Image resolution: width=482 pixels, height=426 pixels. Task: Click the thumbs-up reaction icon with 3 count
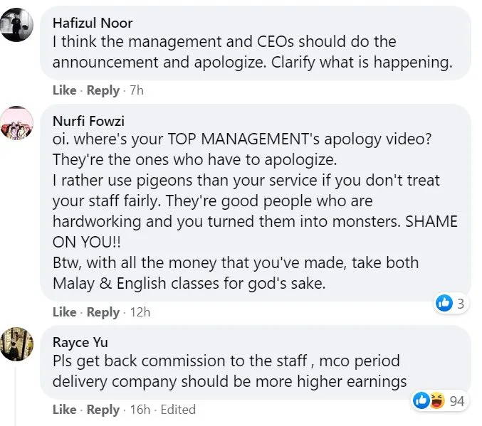444,304
